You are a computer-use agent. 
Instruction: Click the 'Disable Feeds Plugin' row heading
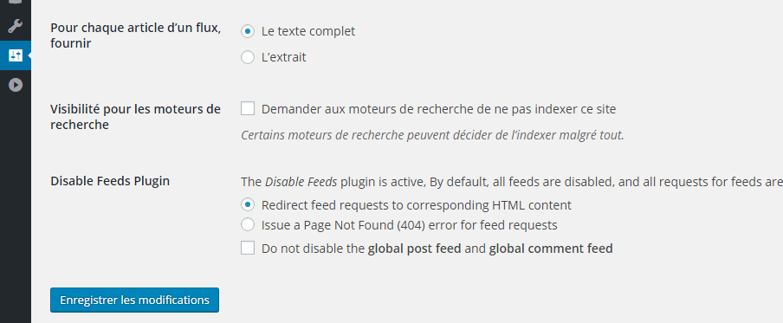110,181
